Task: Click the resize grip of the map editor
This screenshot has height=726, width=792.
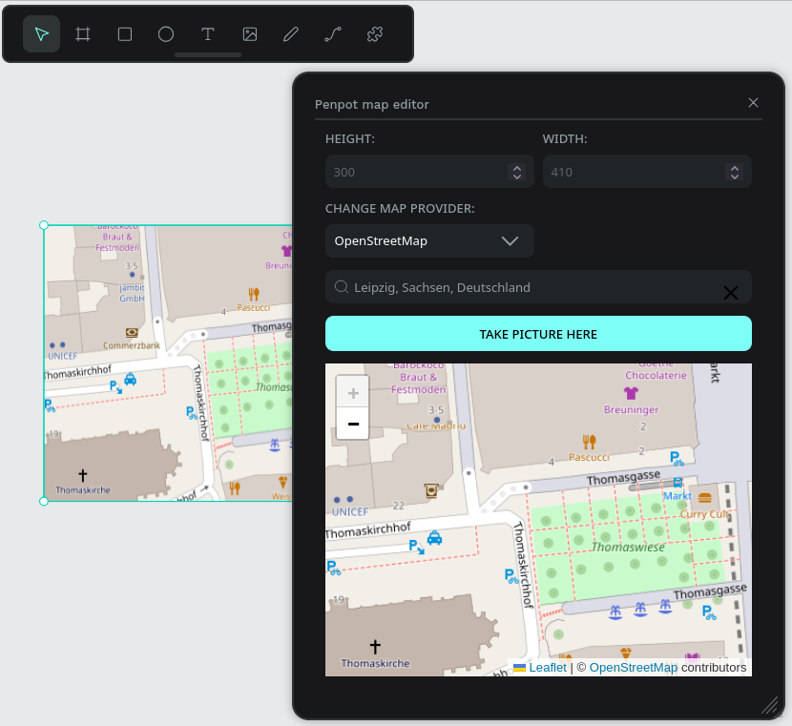Action: [770, 705]
